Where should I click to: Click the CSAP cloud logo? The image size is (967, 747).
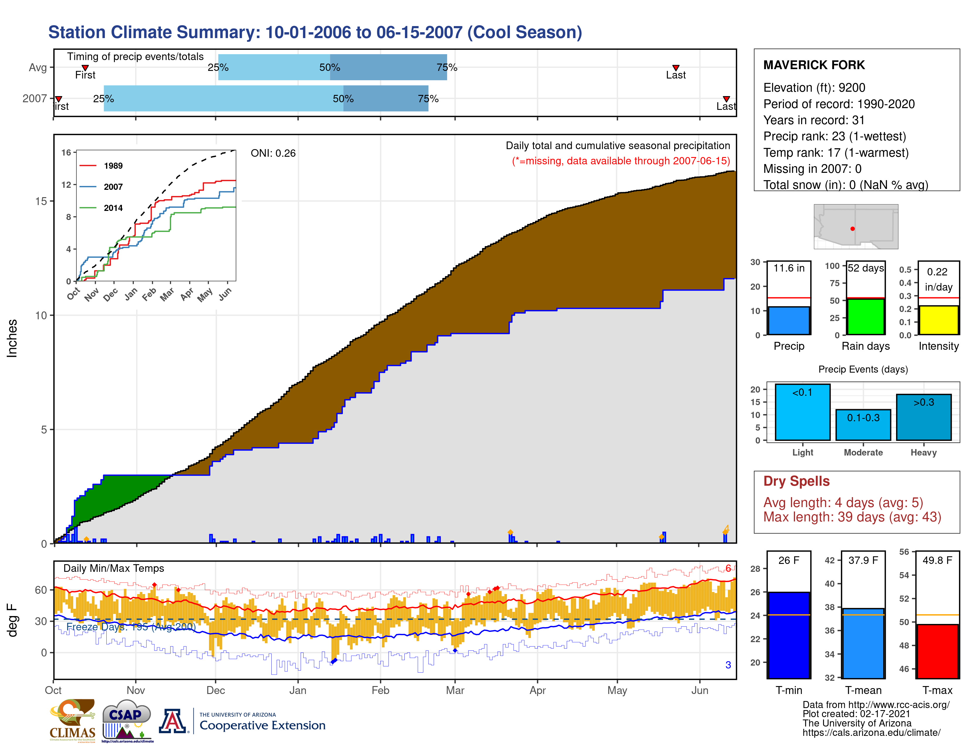pyautogui.click(x=127, y=720)
